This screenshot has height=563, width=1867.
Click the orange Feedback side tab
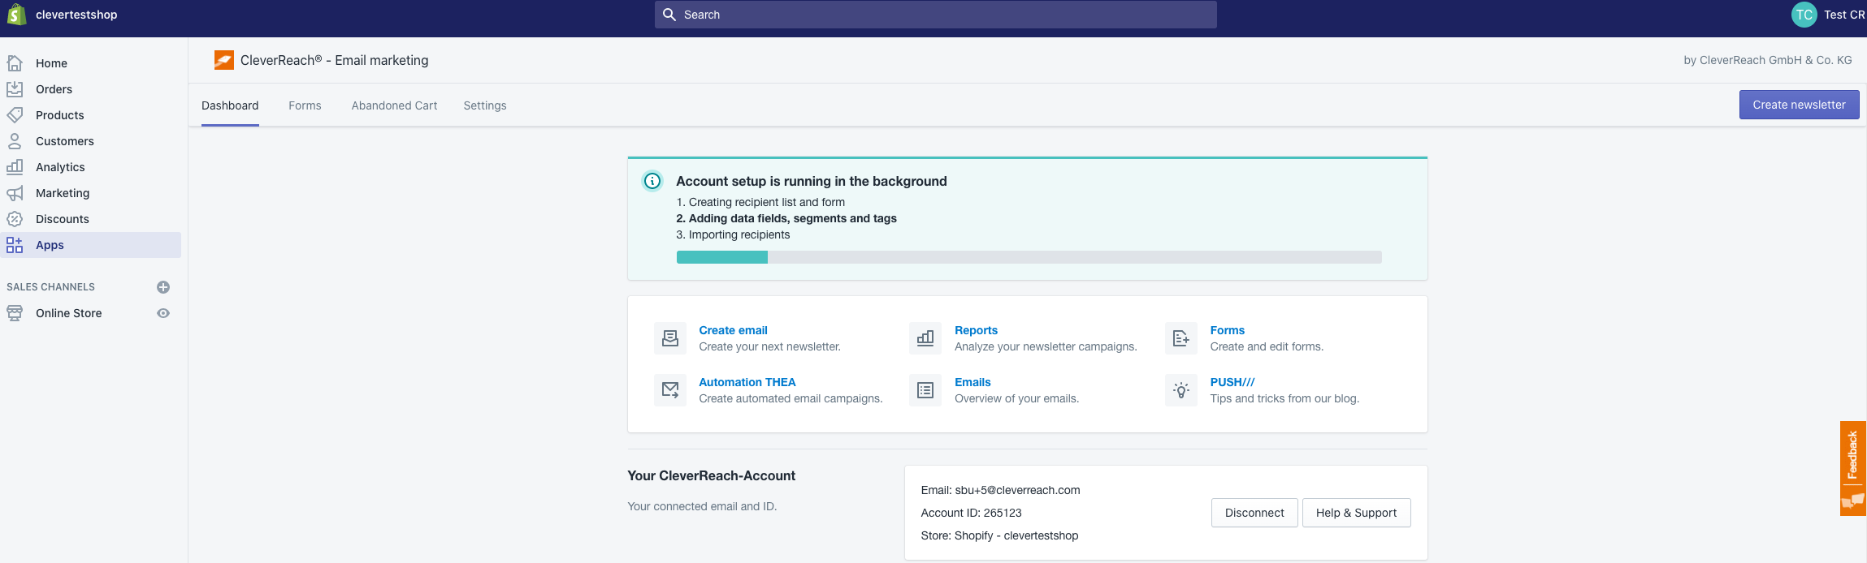1852,467
